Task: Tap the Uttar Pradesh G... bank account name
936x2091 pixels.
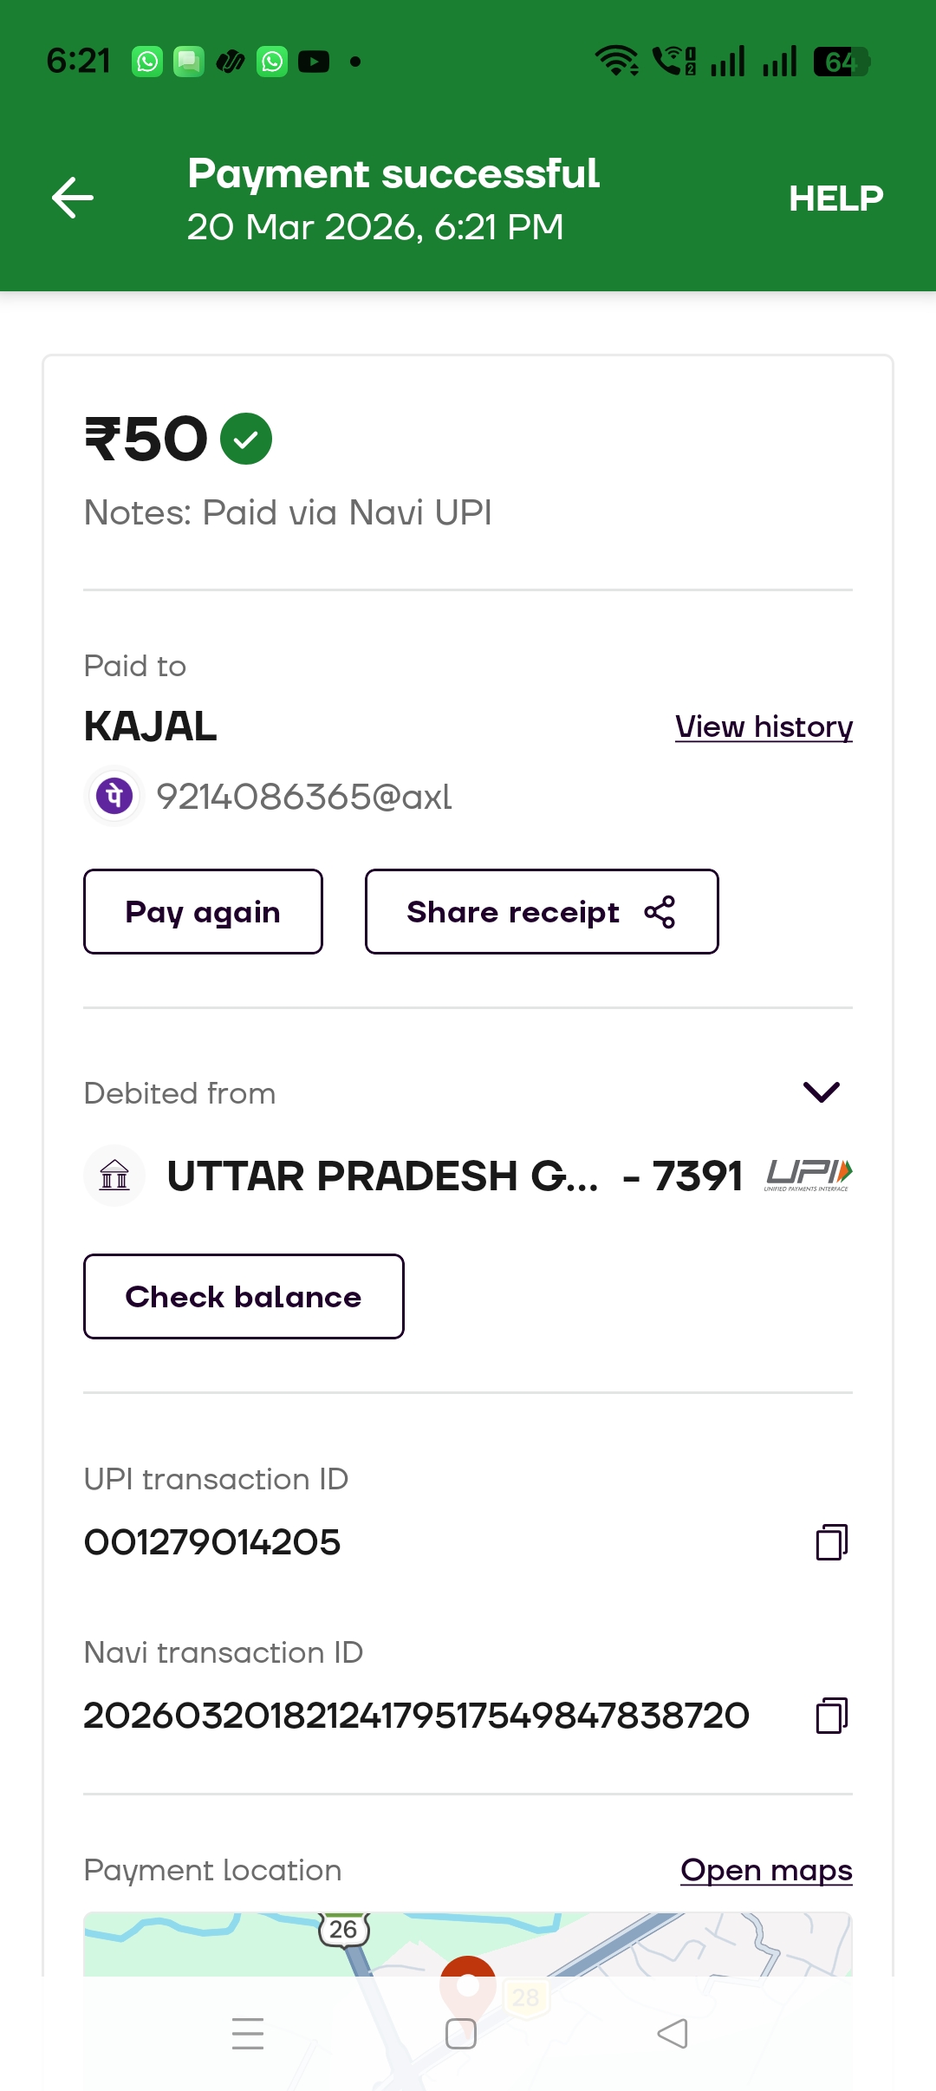Action: (382, 1176)
